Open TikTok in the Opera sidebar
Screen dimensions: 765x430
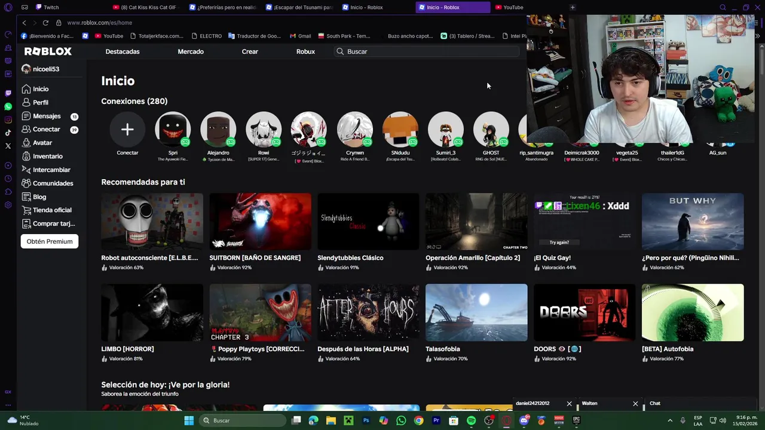pyautogui.click(x=8, y=133)
